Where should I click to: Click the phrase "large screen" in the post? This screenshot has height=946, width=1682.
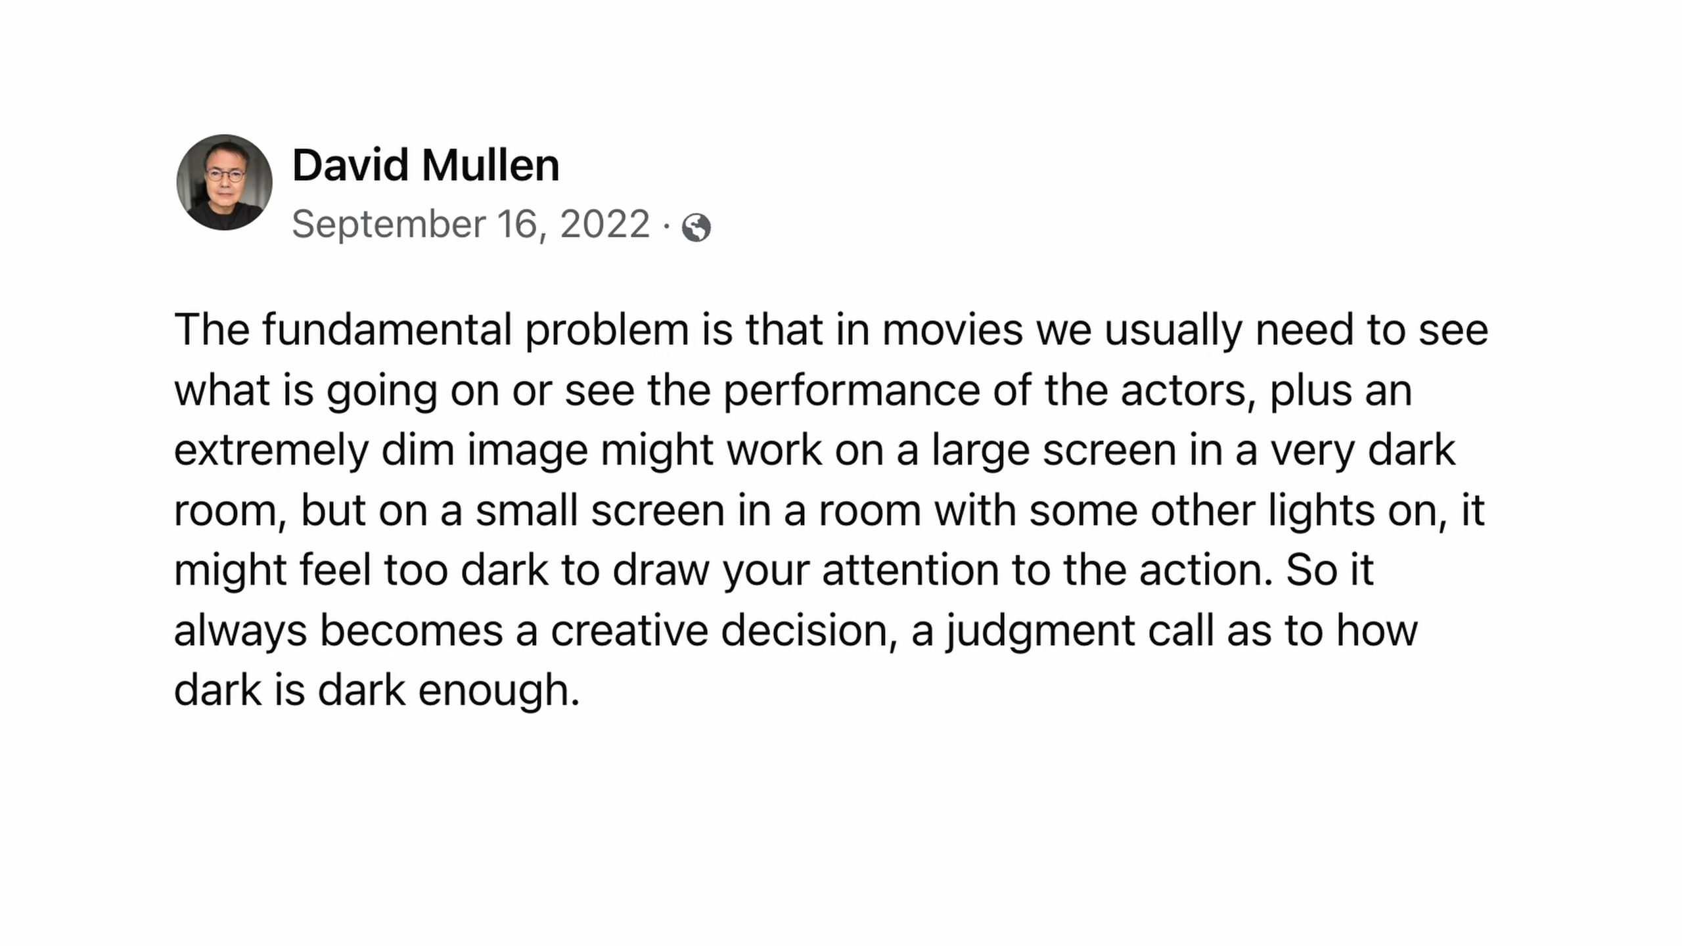pos(1053,451)
